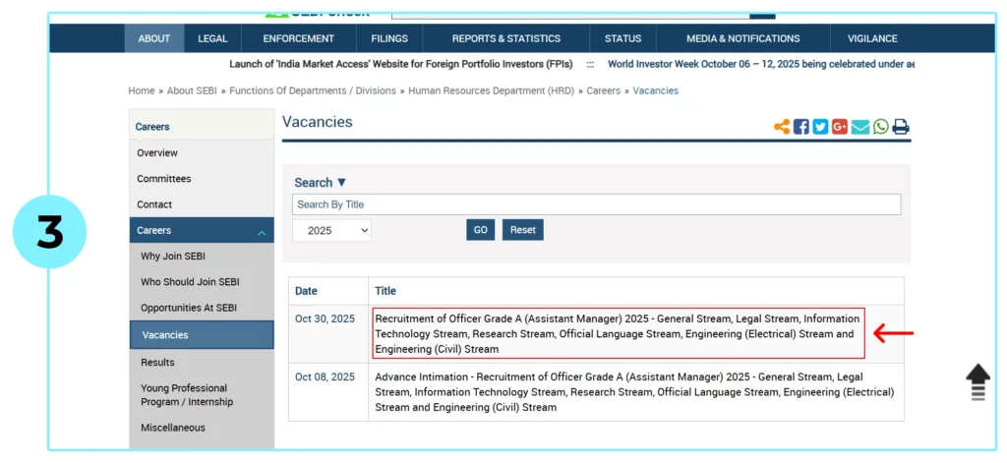Viewport: 1007px width, 463px height.
Task: Go to About SEBI breadcrumb
Action: tap(192, 90)
